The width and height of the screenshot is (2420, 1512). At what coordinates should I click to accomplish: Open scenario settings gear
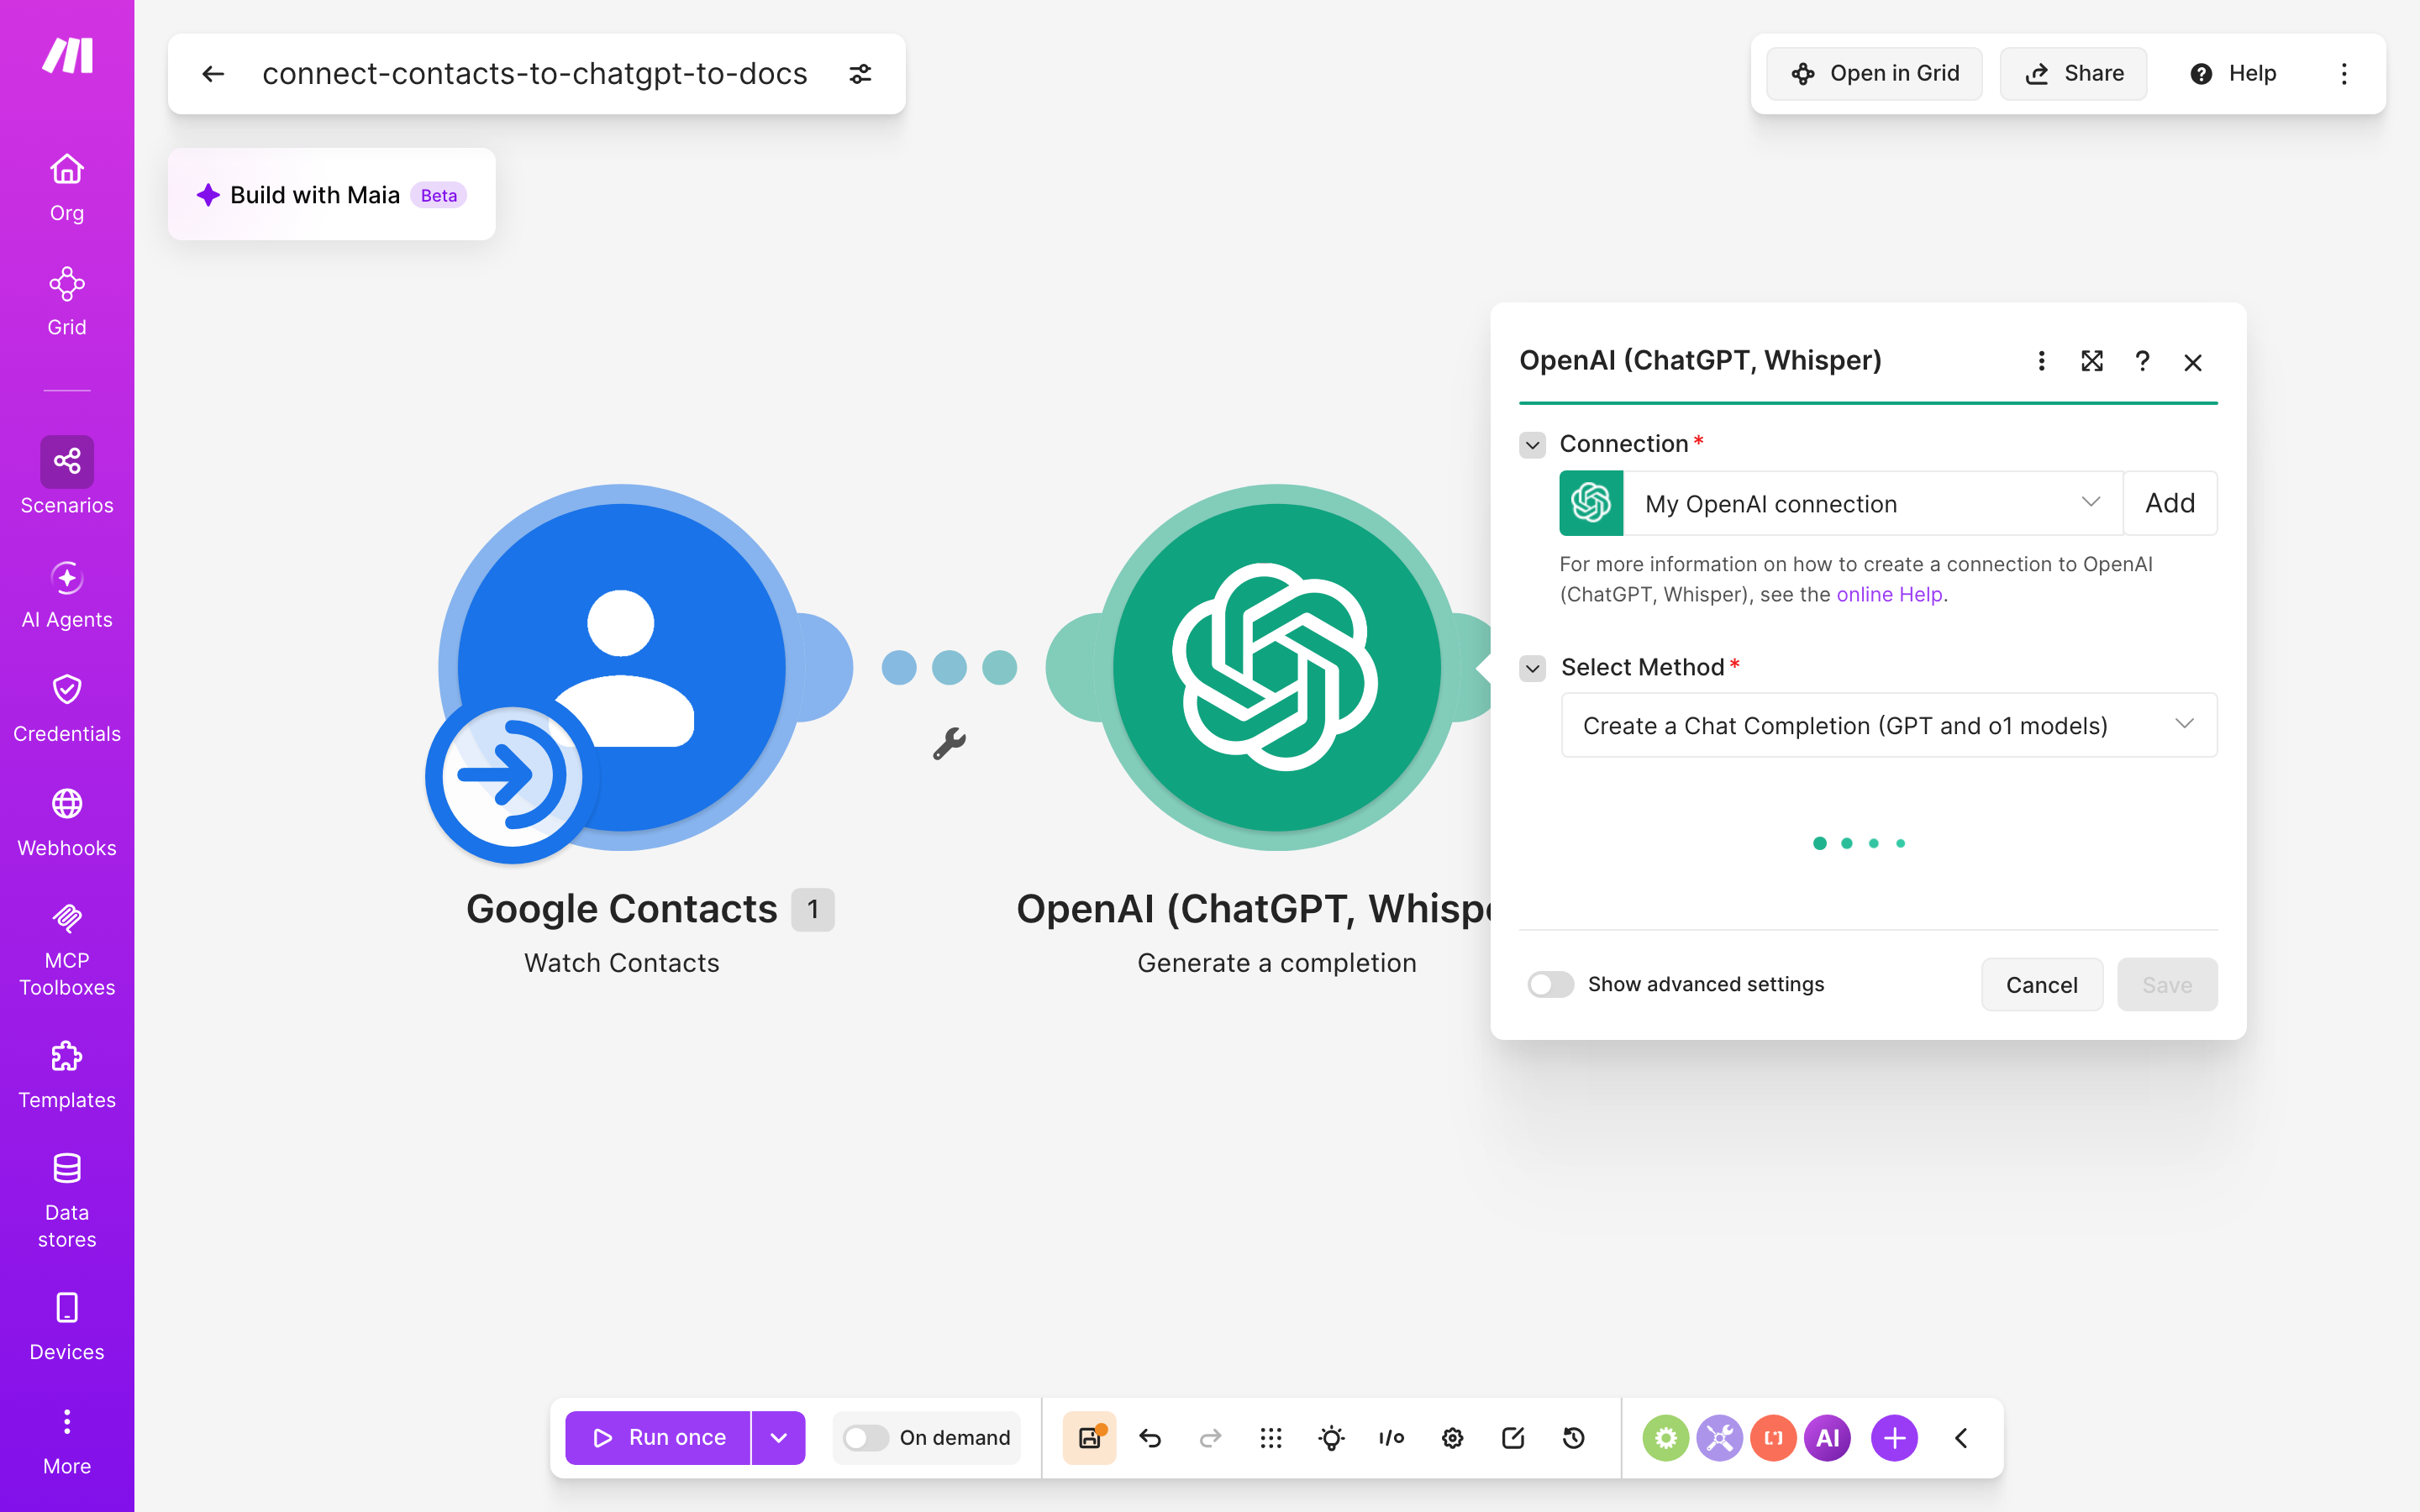pyautogui.click(x=1452, y=1438)
